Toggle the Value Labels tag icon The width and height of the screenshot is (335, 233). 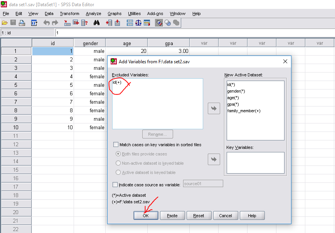pos(159,23)
